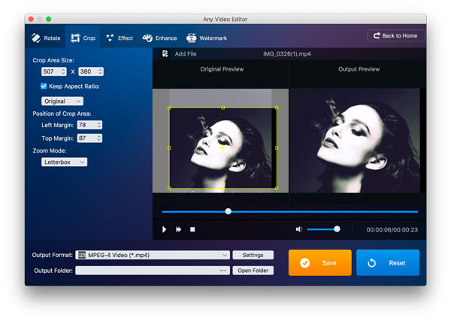Open the MPEG-4 Video output format dropdown

click(x=153, y=255)
